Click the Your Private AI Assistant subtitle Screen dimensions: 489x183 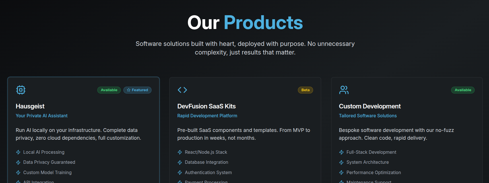(x=42, y=116)
